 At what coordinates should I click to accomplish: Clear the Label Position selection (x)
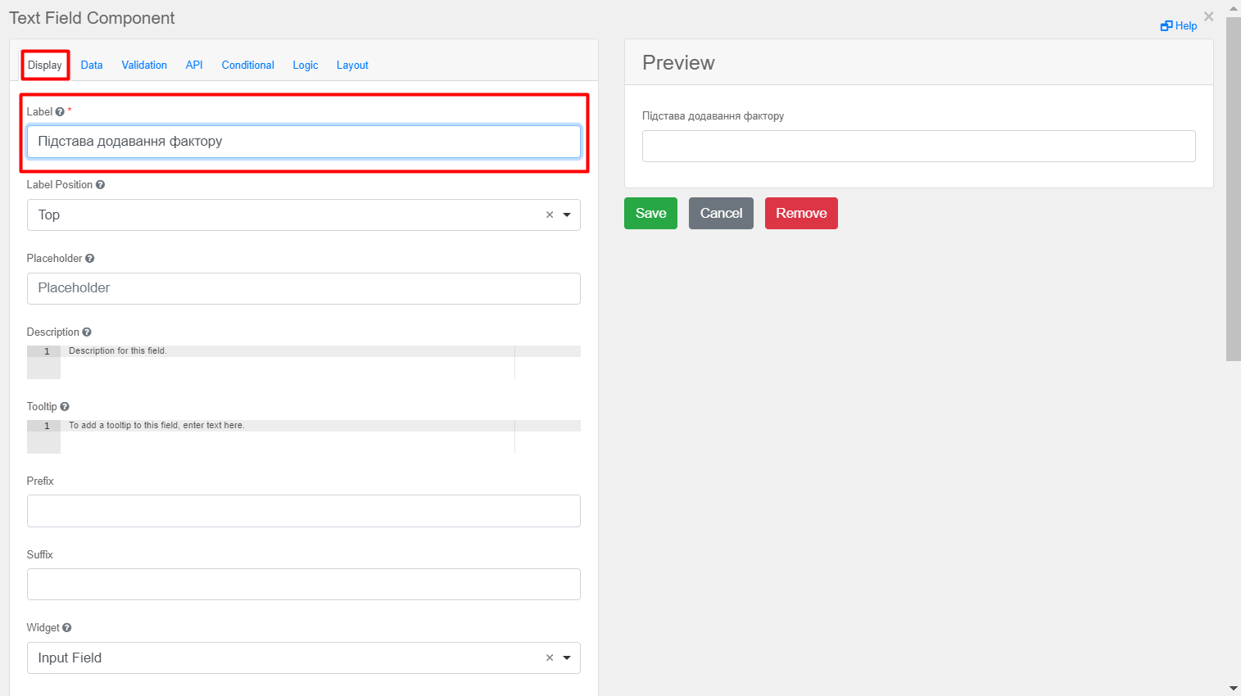coord(550,215)
